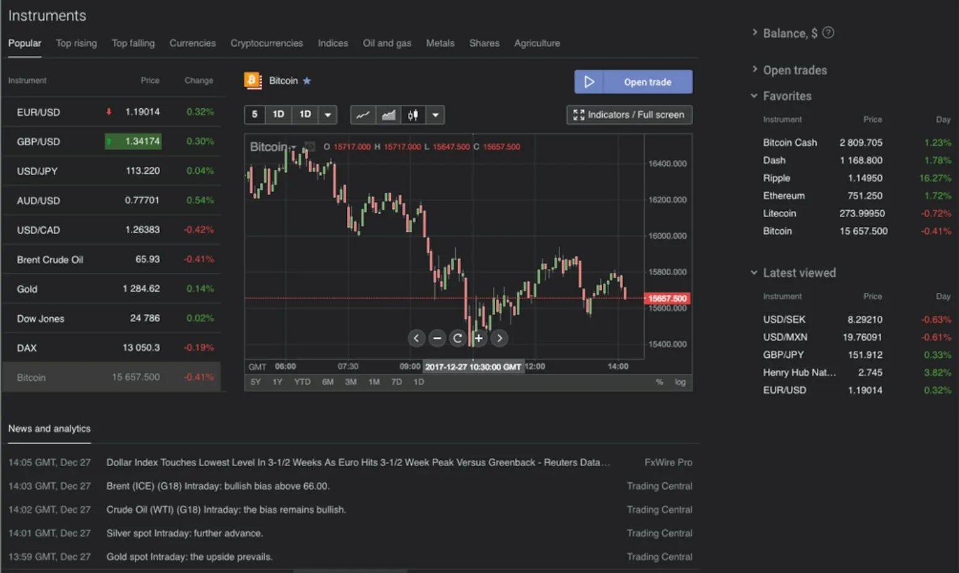Open the Oil and gas tab
The image size is (959, 573).
(x=387, y=43)
